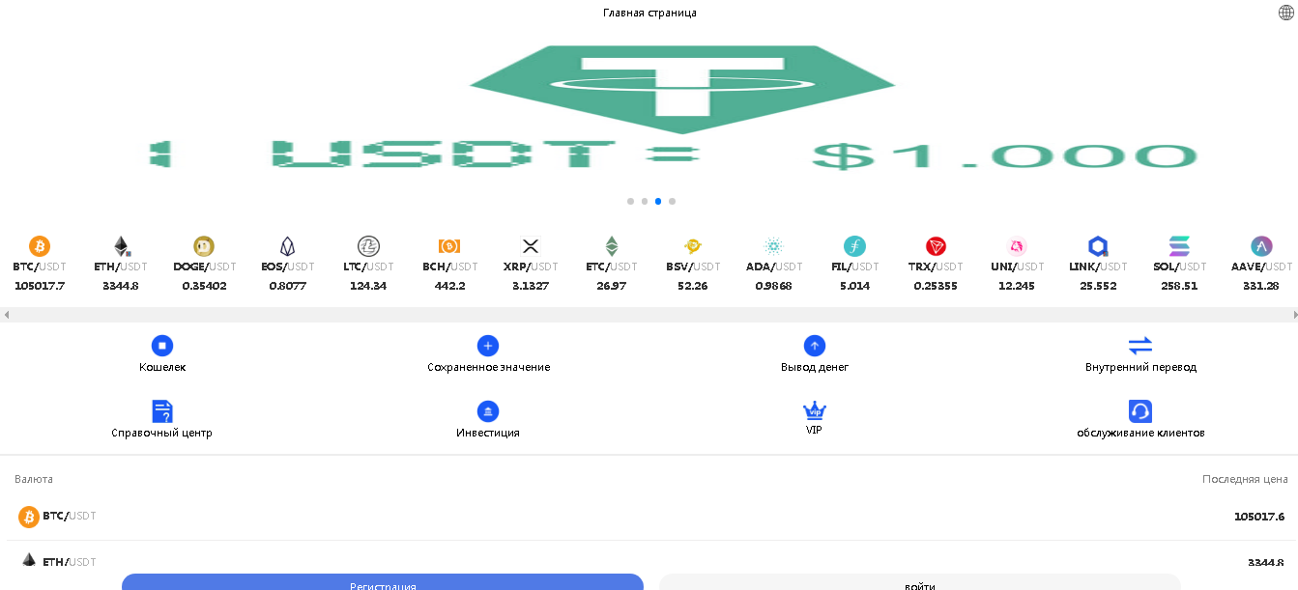Click the Кошелек label
This screenshot has width=1298, height=590.
pos(162,367)
